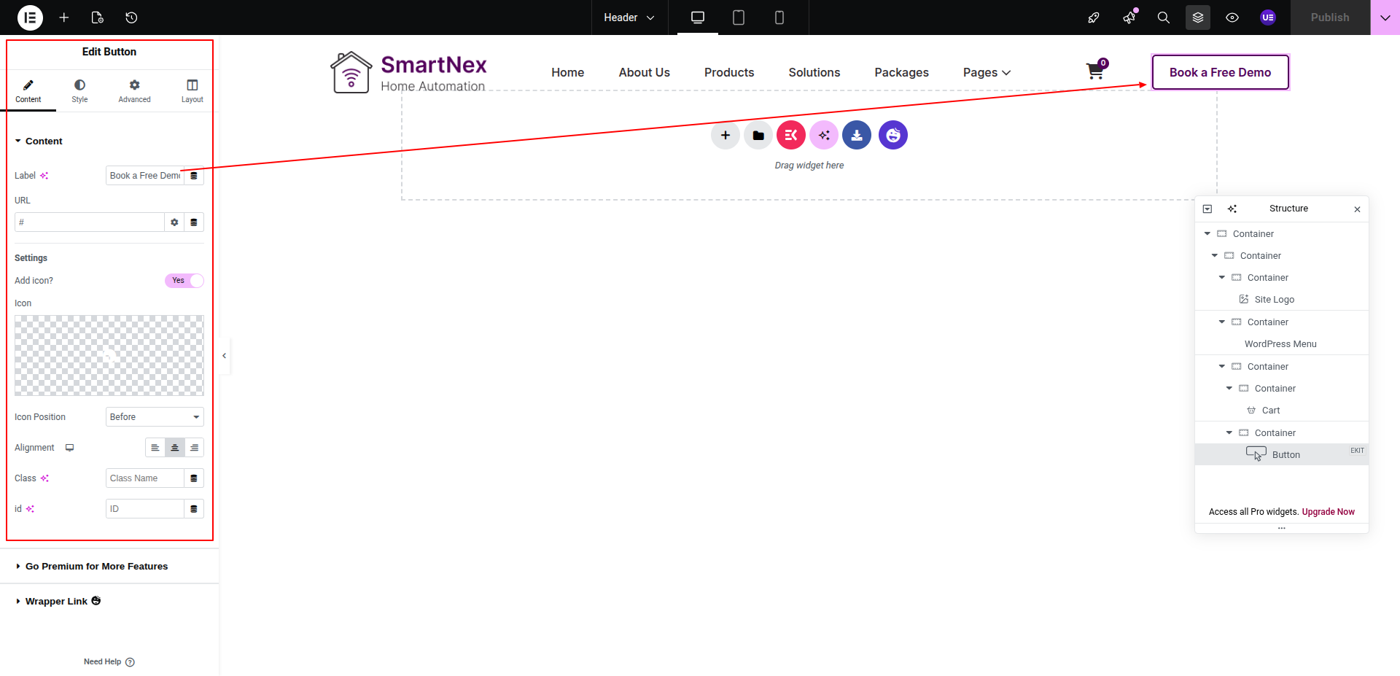Image resolution: width=1400 pixels, height=676 pixels.
Task: Click the Upgrade Now link
Action: tap(1328, 512)
